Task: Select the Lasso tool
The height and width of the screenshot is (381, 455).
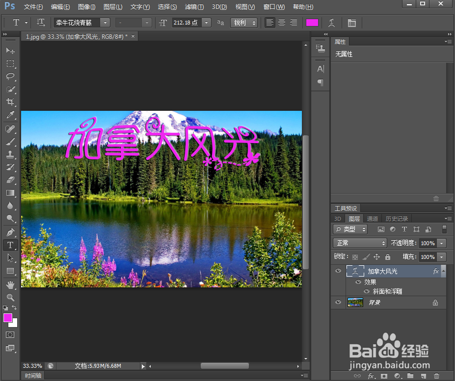Action: (x=10, y=76)
